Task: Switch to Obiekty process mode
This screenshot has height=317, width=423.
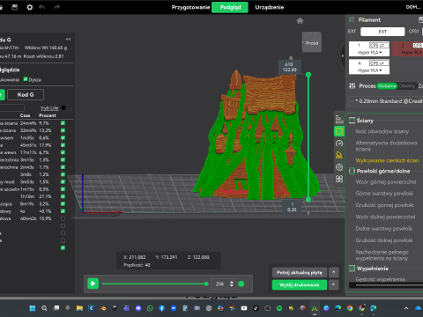Action: 407,86
